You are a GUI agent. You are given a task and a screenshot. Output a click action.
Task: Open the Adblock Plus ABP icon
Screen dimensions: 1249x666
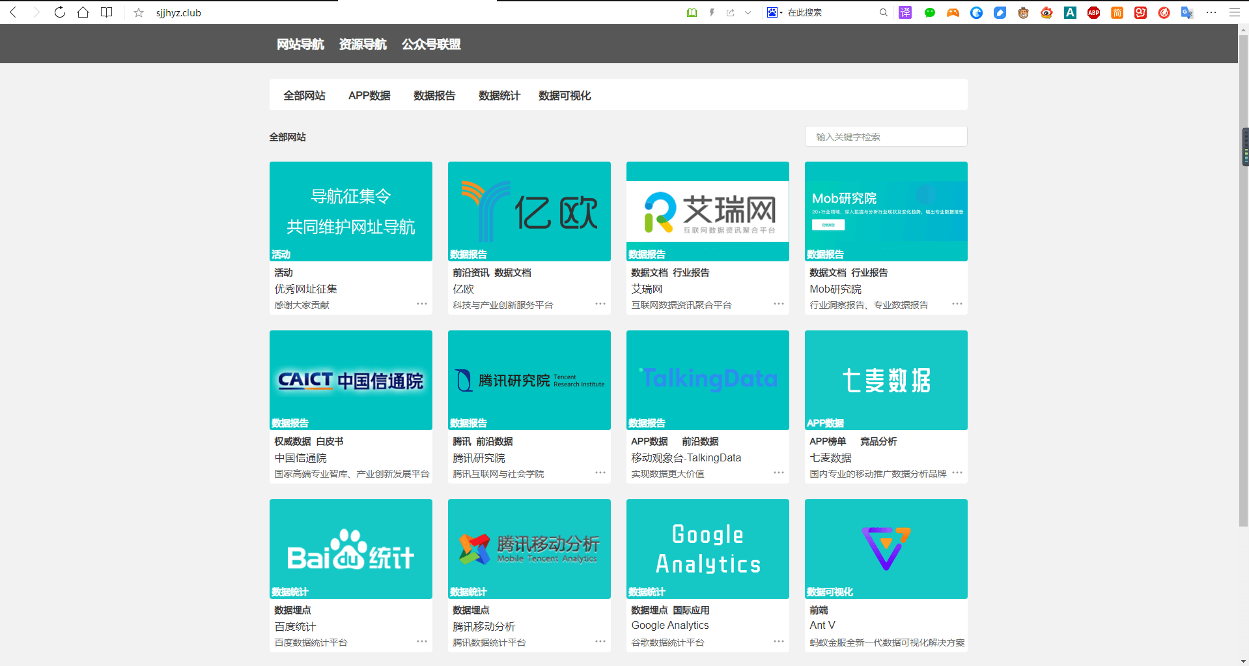tap(1094, 12)
